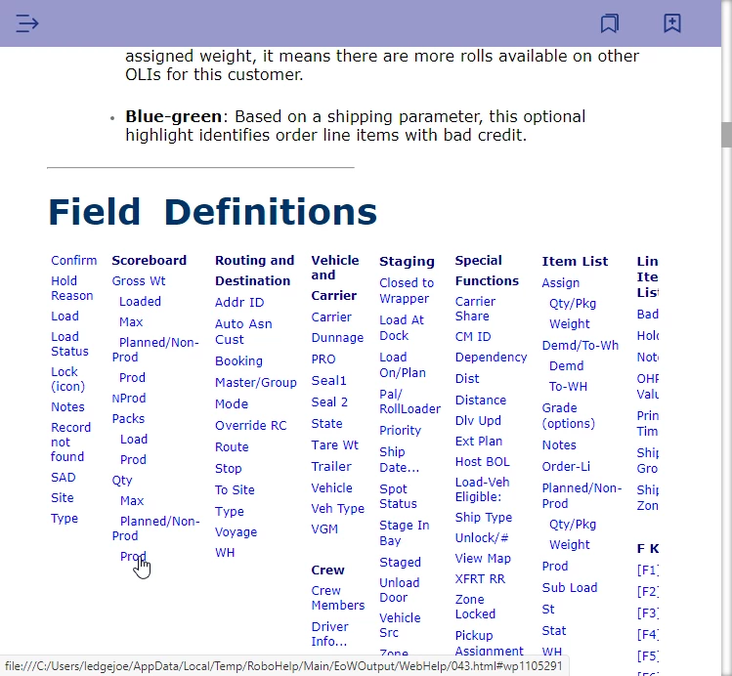Click the Load At Dock link

(402, 328)
